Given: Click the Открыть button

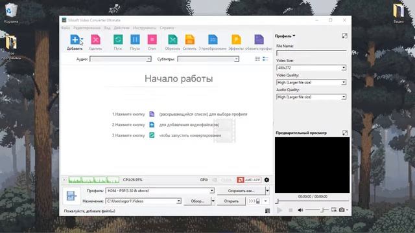Looking at the screenshot, I should [x=231, y=201].
